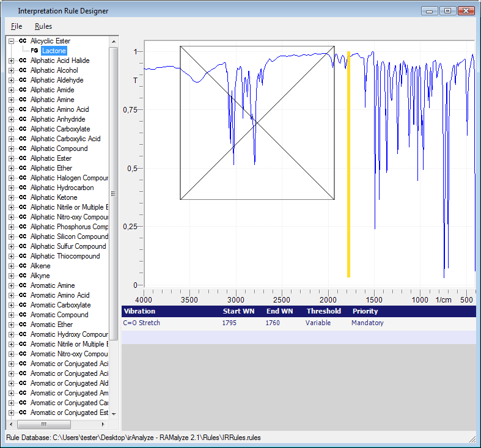
Task: Click the tree horizontal scrollbar right arrow
Action: coord(103,424)
